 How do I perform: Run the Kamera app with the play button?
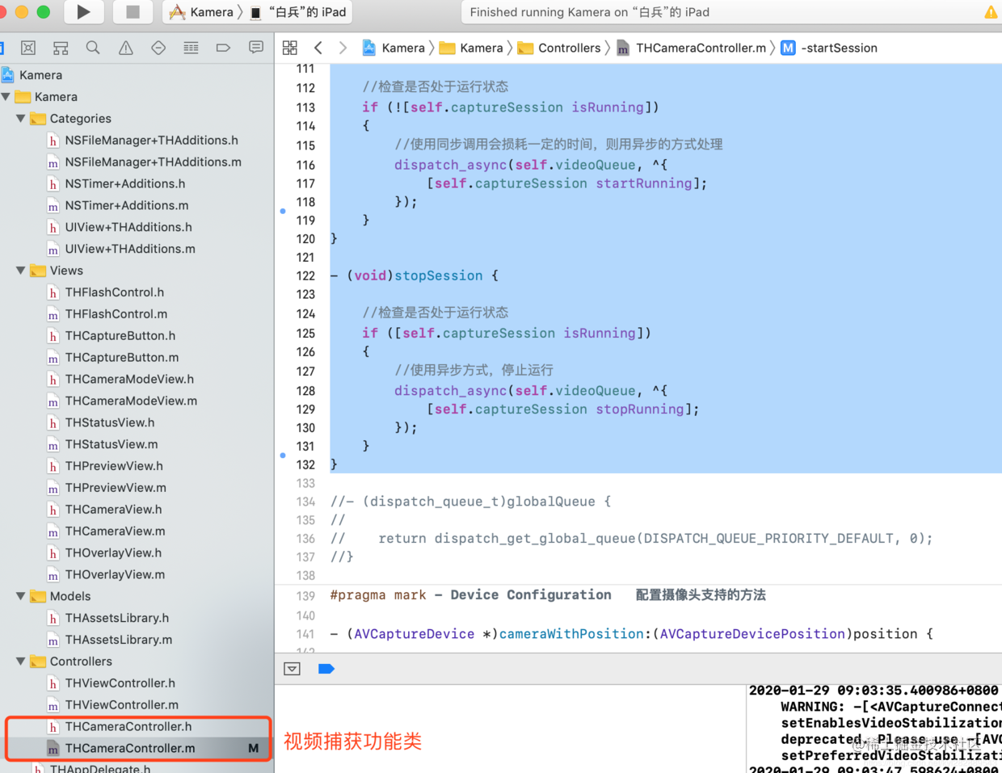[84, 12]
